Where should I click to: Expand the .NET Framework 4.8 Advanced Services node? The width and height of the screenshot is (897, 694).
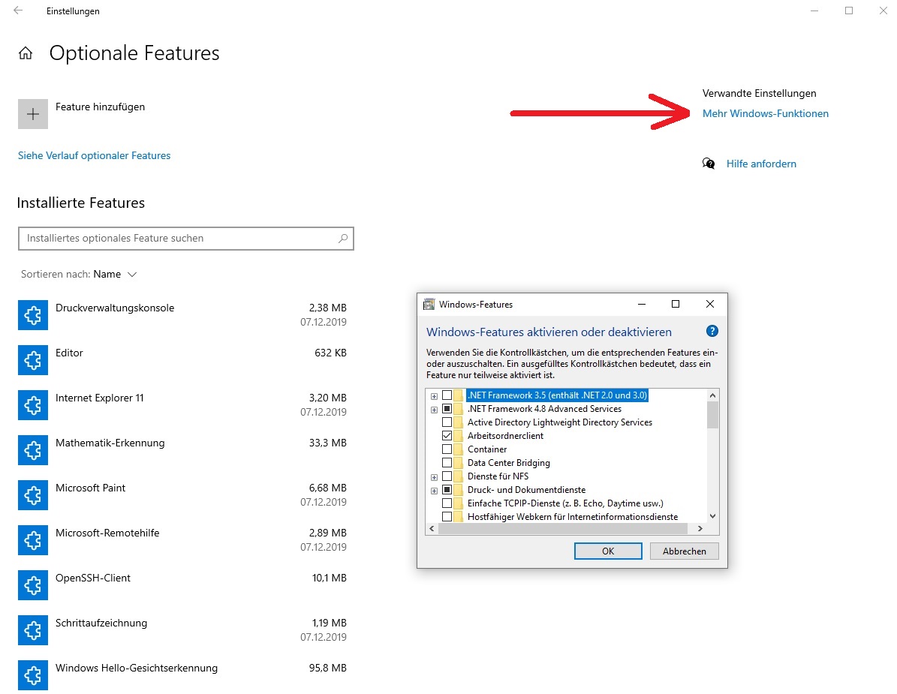coord(434,410)
